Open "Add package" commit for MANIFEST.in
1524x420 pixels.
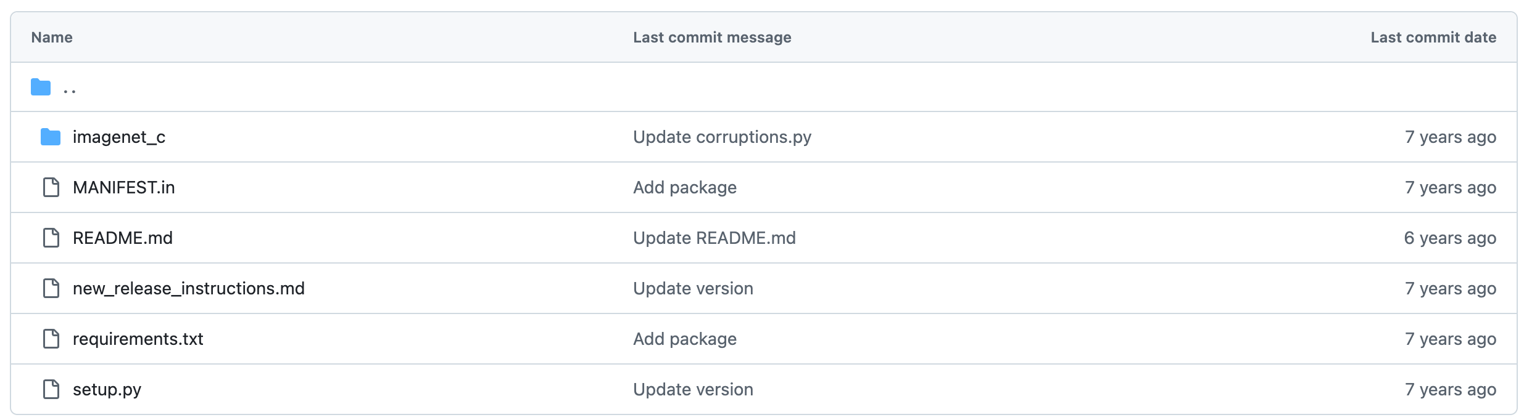pos(685,187)
